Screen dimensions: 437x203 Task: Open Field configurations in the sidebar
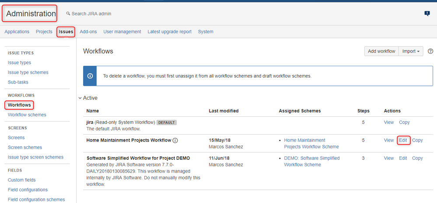click(28, 189)
